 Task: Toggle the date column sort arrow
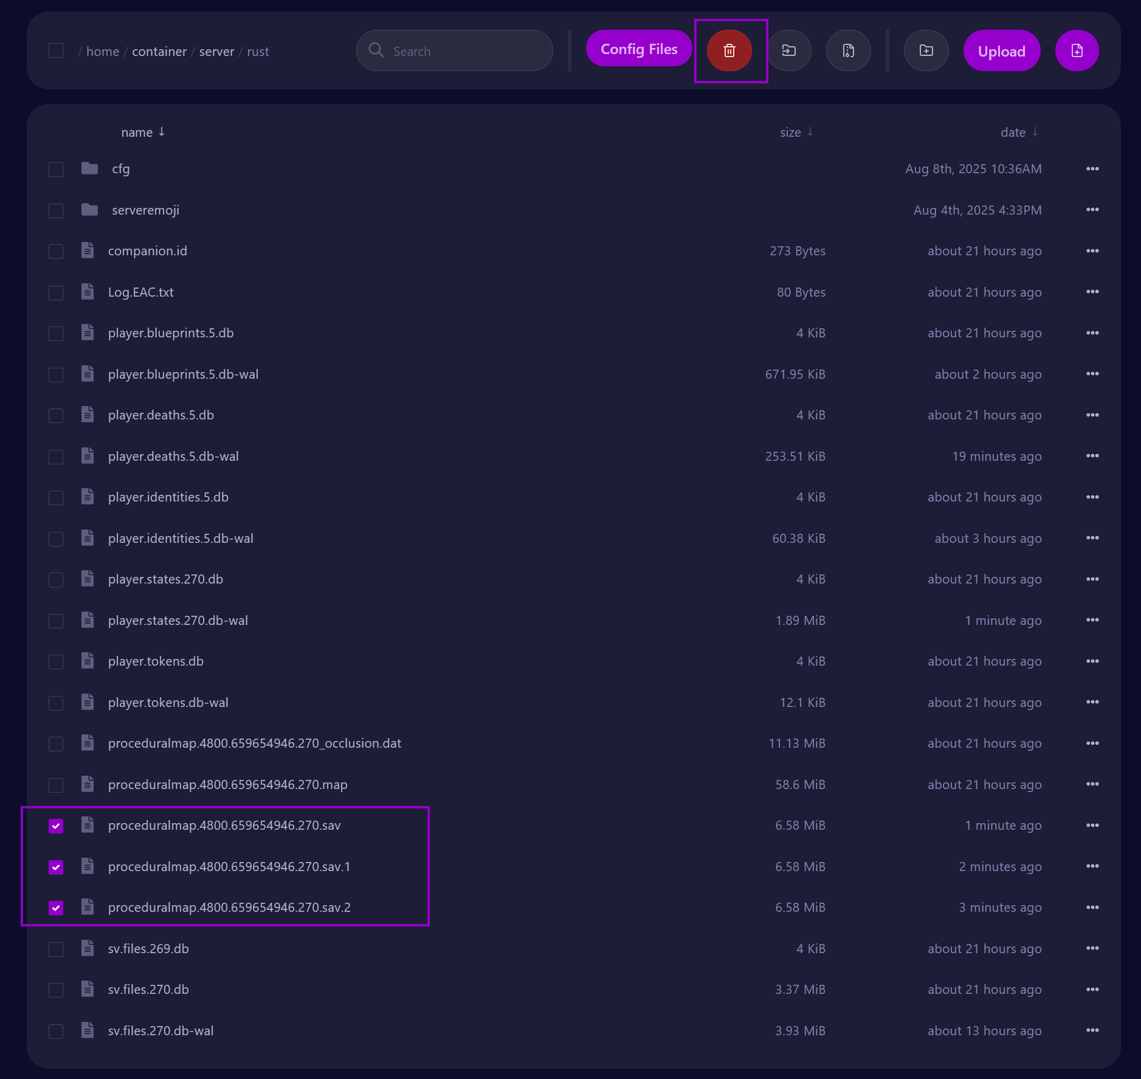click(1035, 131)
